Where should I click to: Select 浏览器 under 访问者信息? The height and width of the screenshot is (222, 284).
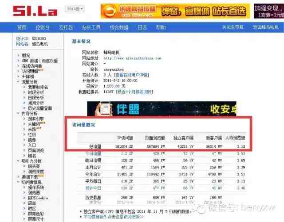pos(34,192)
